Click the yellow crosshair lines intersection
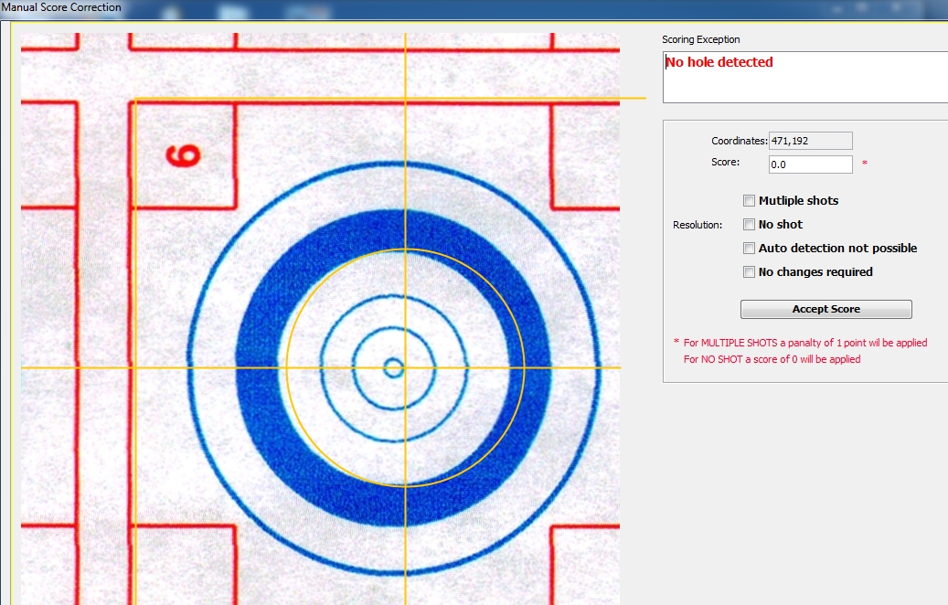Image resolution: width=948 pixels, height=605 pixels. coord(406,367)
